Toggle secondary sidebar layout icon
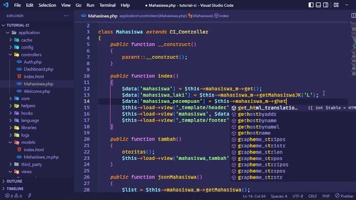This screenshot has height=200, width=356. click(325, 5)
